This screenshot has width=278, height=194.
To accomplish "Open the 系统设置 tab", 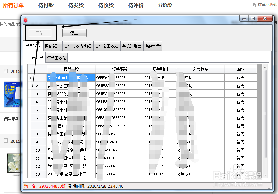I will coord(153,46).
